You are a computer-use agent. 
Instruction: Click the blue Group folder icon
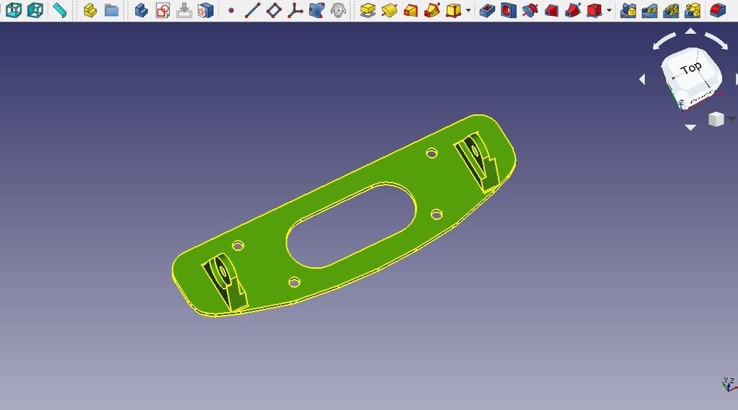(x=112, y=10)
